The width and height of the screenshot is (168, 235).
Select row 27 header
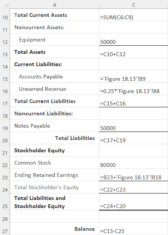5,229
